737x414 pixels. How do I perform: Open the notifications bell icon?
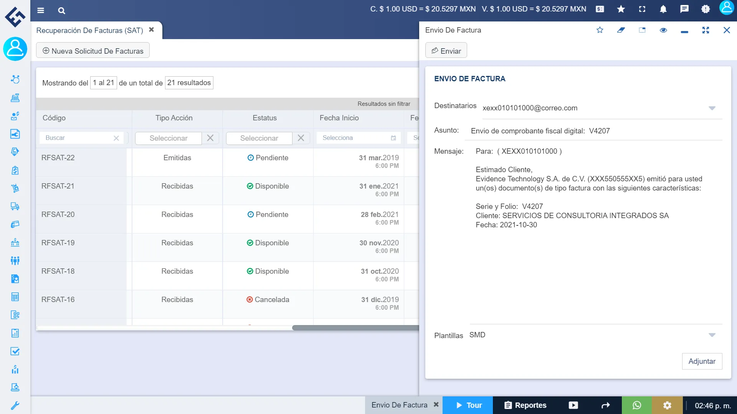point(663,9)
